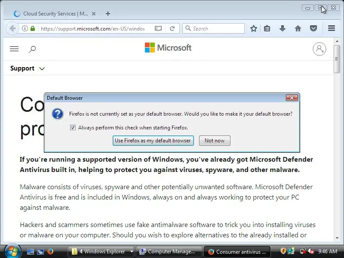Open site information icon in address bar
The image size is (344, 258).
[25, 28]
